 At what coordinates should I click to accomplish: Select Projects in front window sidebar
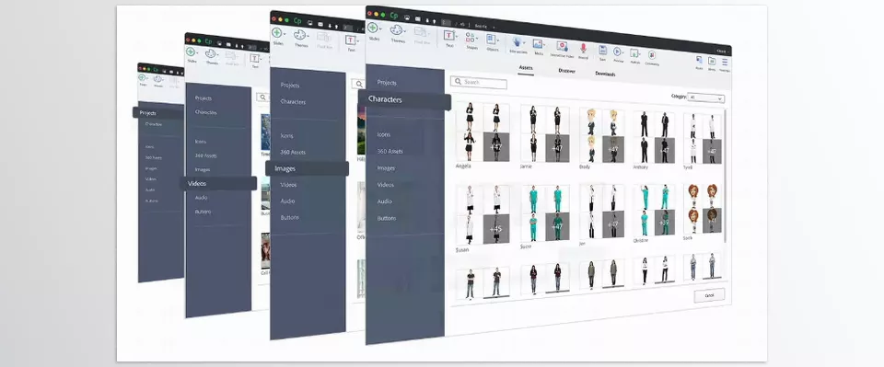387,83
